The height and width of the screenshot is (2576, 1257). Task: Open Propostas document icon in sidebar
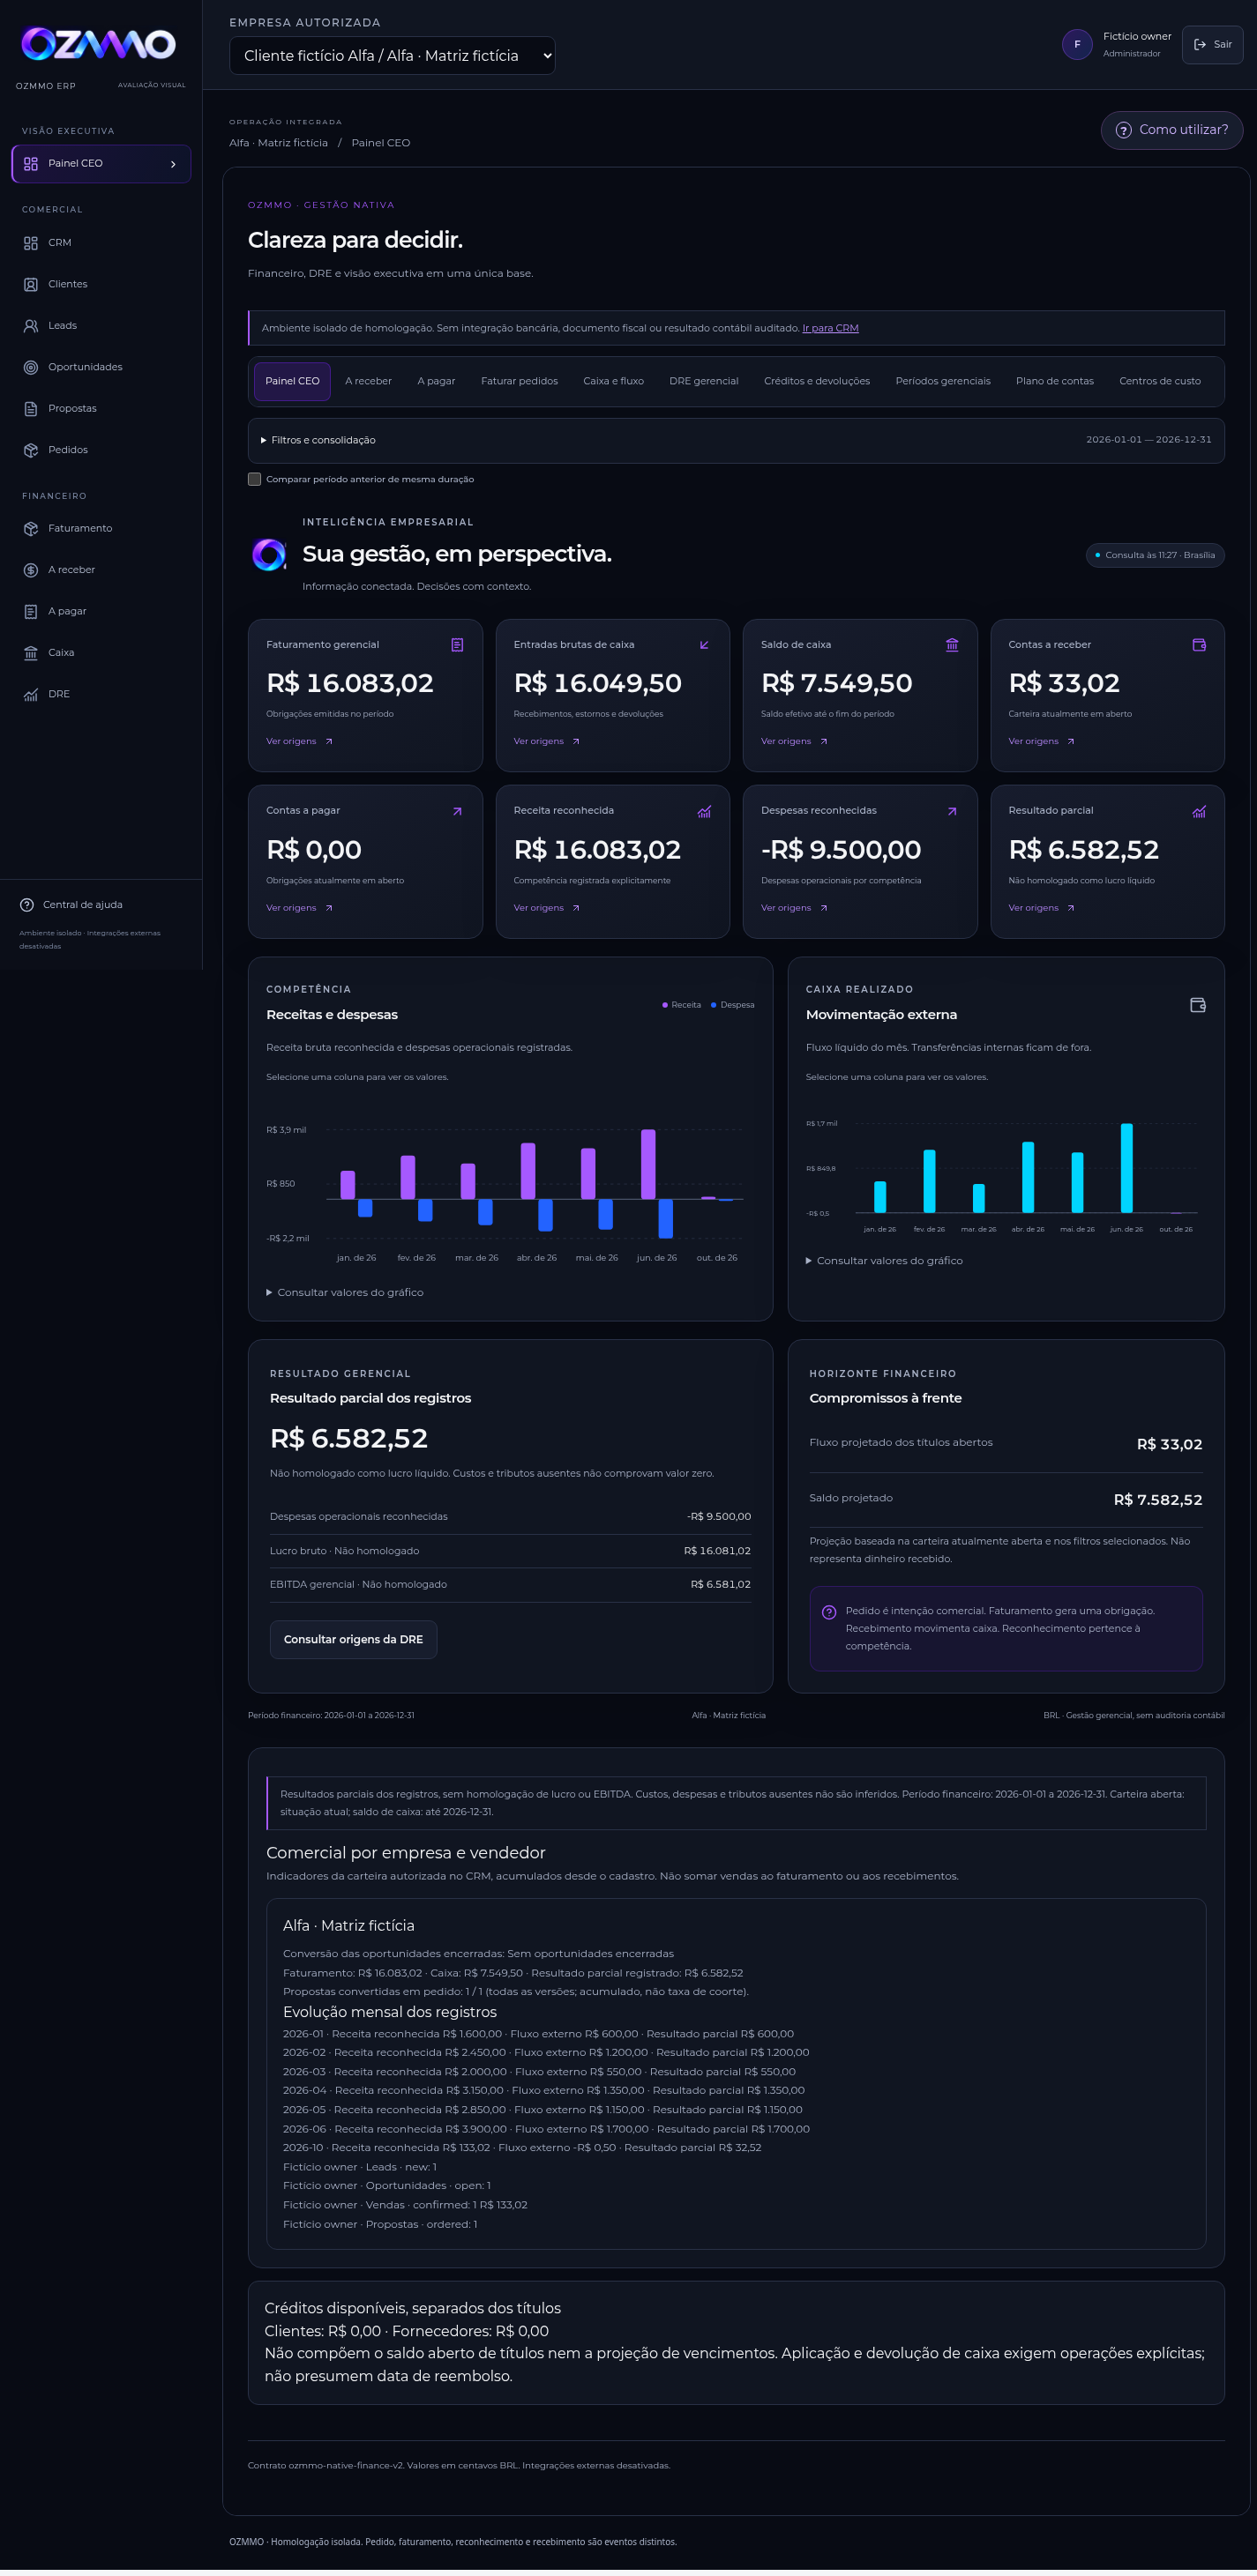click(31, 409)
